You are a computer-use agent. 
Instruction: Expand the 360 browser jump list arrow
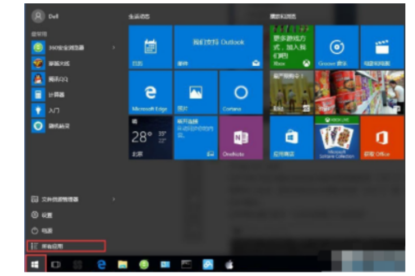(114, 48)
